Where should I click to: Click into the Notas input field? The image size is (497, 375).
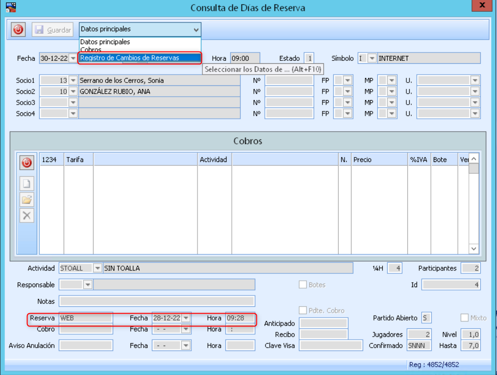(x=157, y=301)
